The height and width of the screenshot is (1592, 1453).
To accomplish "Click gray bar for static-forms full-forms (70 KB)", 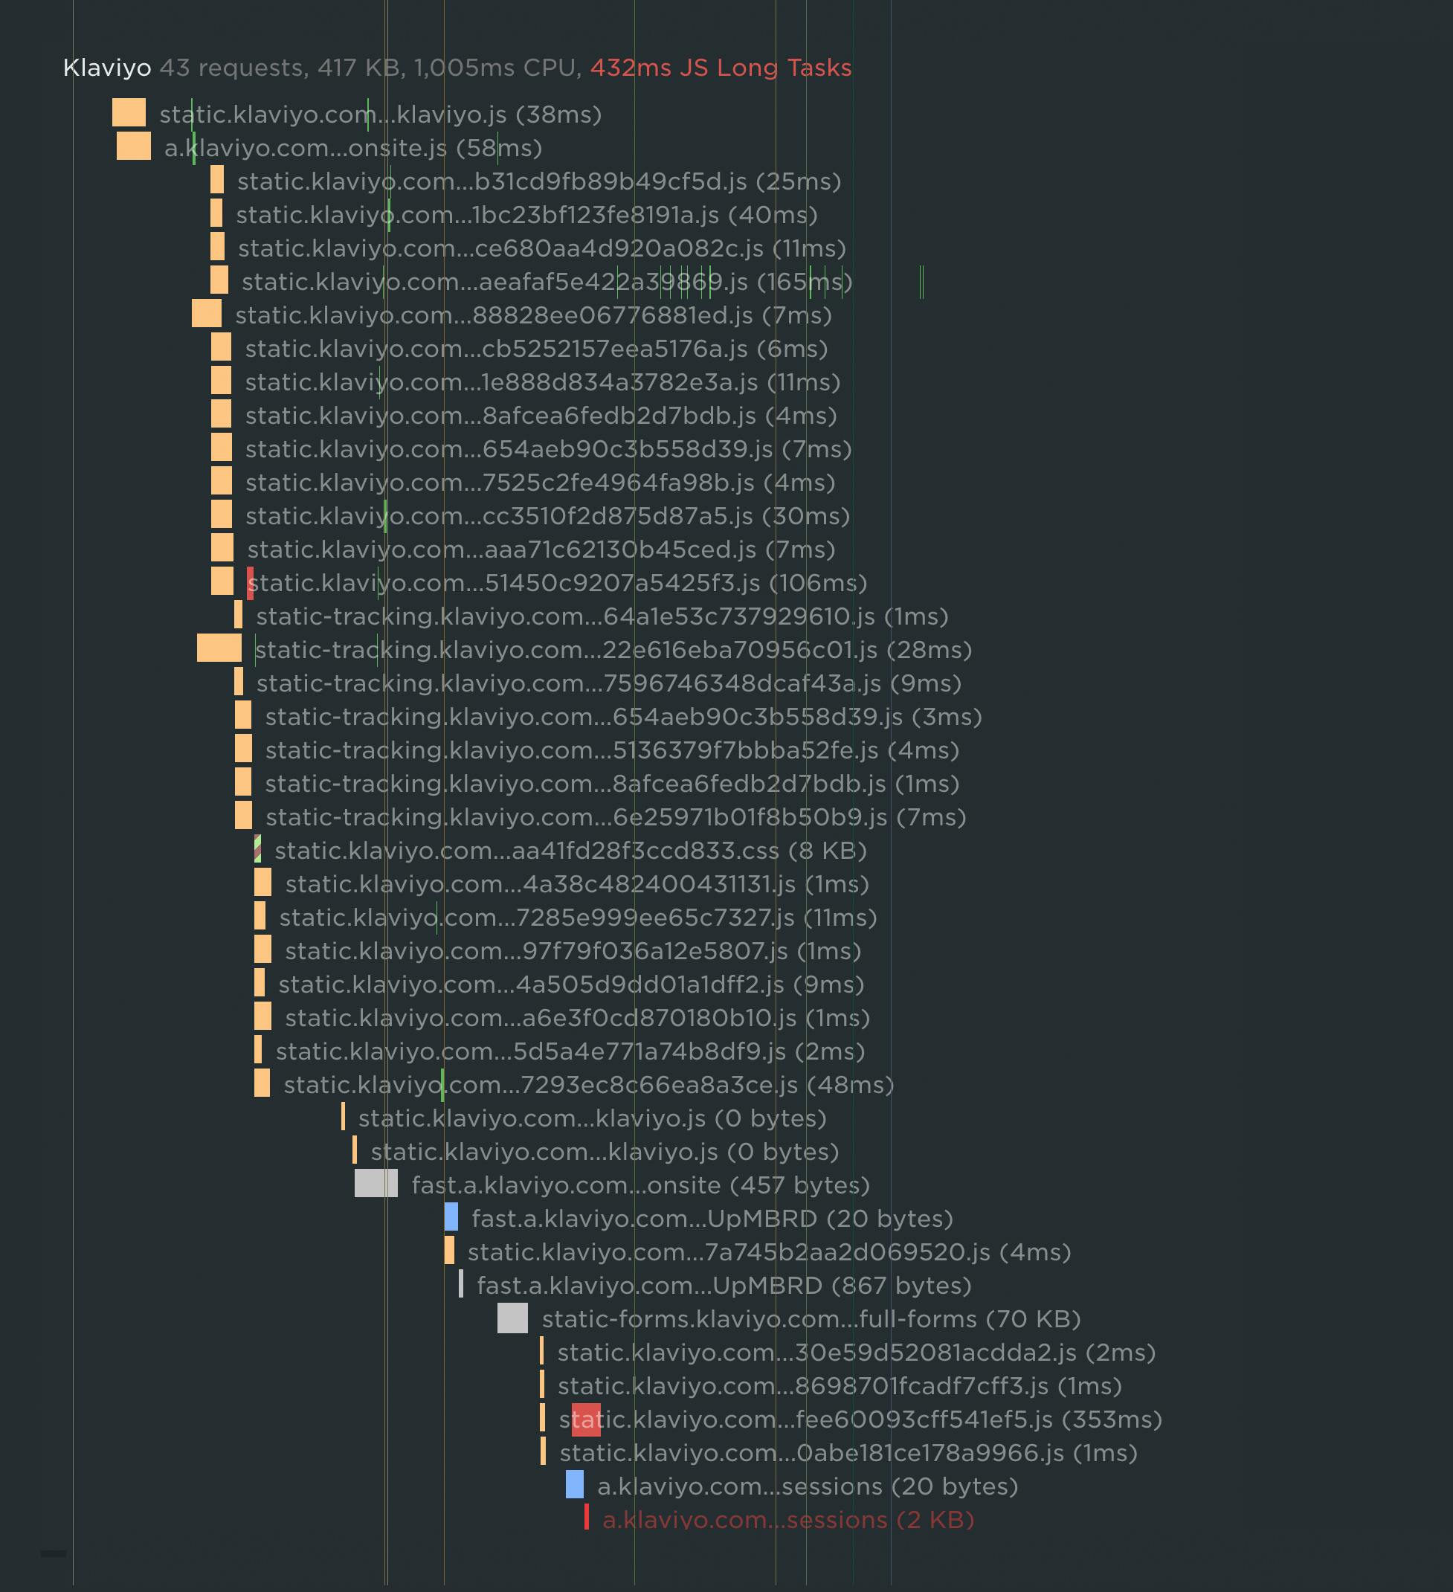I will (512, 1318).
